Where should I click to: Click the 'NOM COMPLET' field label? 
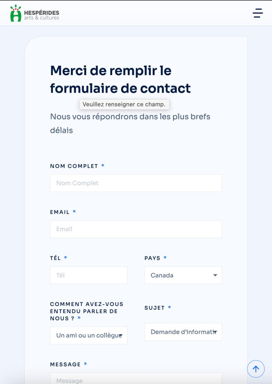click(x=74, y=166)
